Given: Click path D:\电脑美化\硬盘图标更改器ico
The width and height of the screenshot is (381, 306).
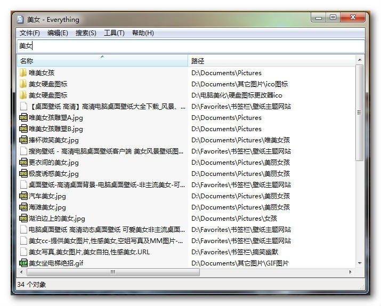Looking at the screenshot, I should [x=237, y=95].
